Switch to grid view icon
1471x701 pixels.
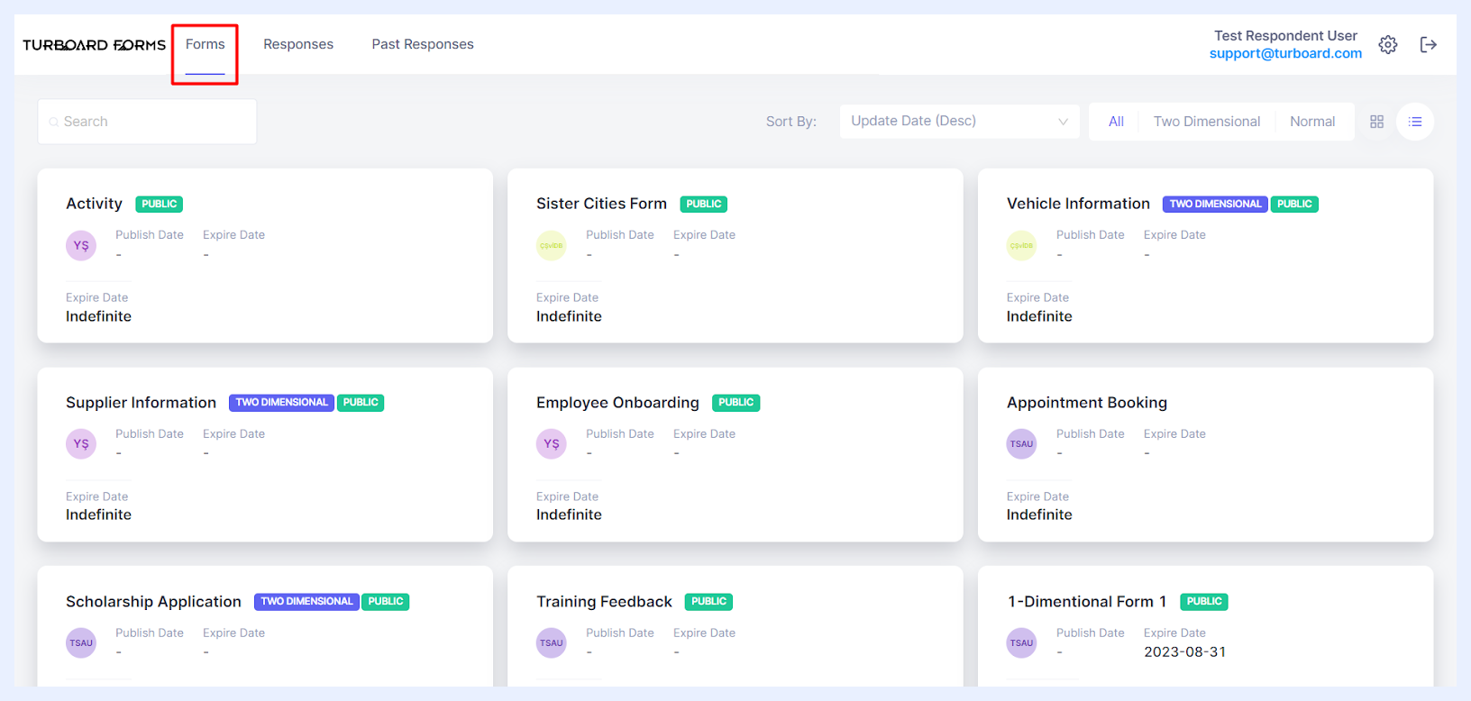(x=1376, y=122)
